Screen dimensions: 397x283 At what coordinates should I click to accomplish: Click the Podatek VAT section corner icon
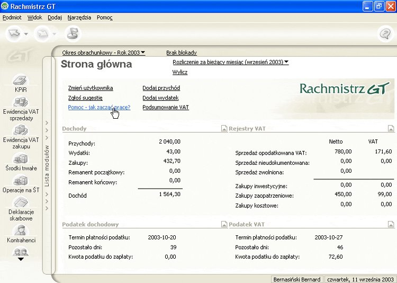[x=391, y=224]
